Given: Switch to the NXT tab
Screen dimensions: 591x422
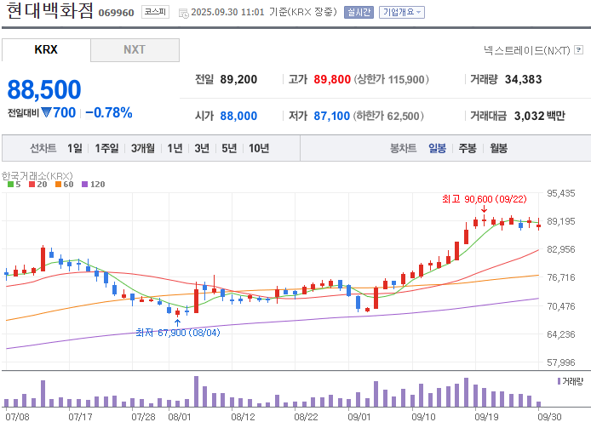Looking at the screenshot, I should point(135,49).
